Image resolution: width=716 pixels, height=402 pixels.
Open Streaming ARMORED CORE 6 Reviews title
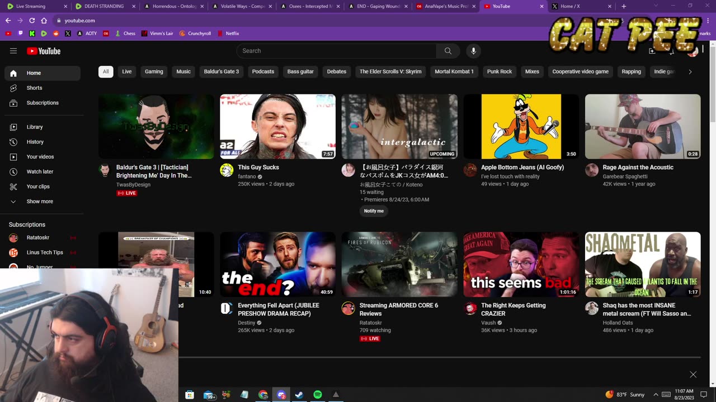pos(399,309)
